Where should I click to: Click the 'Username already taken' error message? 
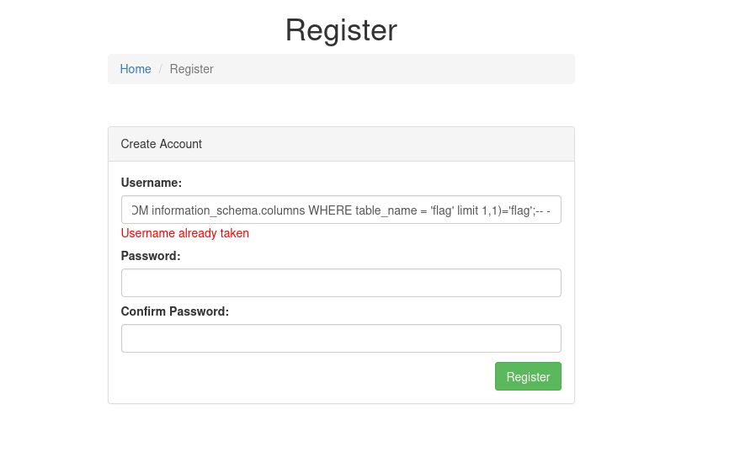(x=185, y=233)
